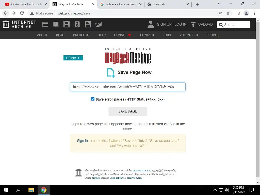Open the Windows Start menu
Screen dimensions: 260x195
click(6, 190)
